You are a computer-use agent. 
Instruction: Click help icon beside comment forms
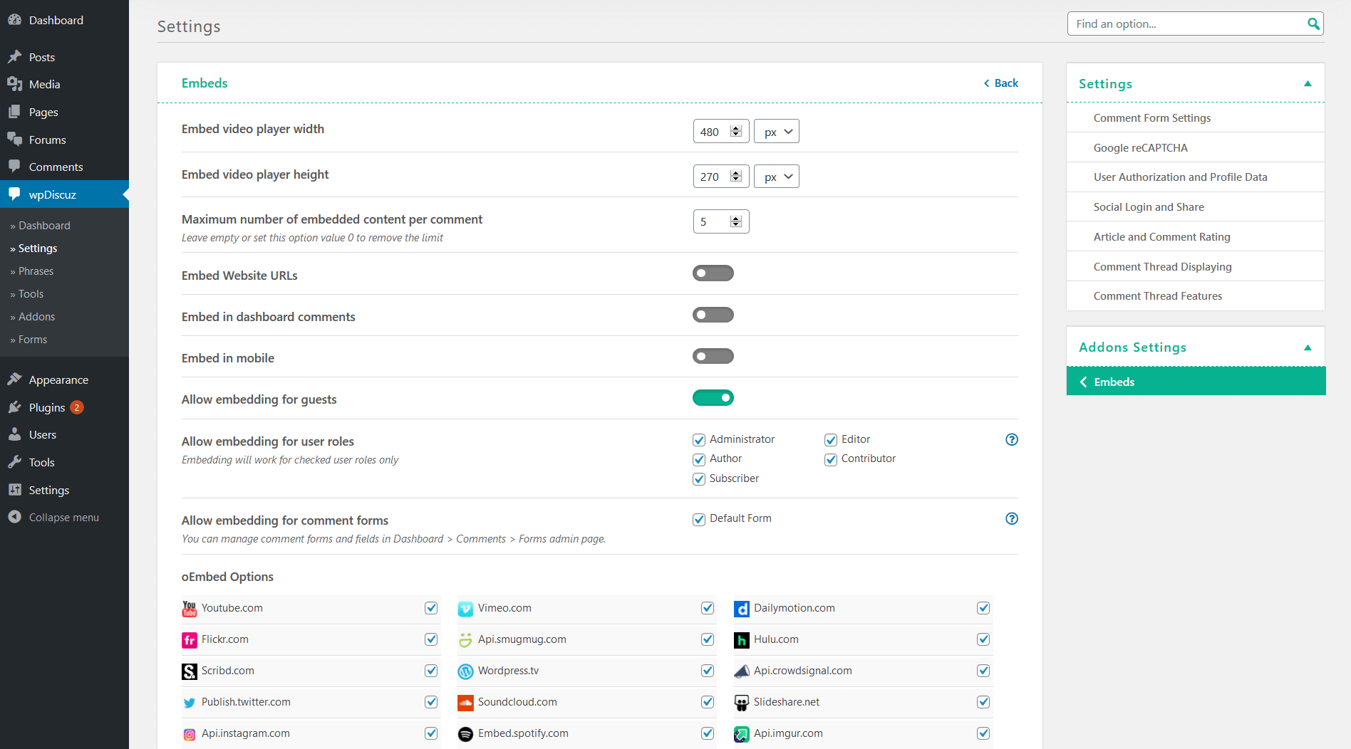1011,518
